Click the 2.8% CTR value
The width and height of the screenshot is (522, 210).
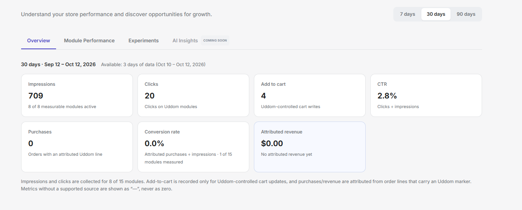pyautogui.click(x=387, y=96)
